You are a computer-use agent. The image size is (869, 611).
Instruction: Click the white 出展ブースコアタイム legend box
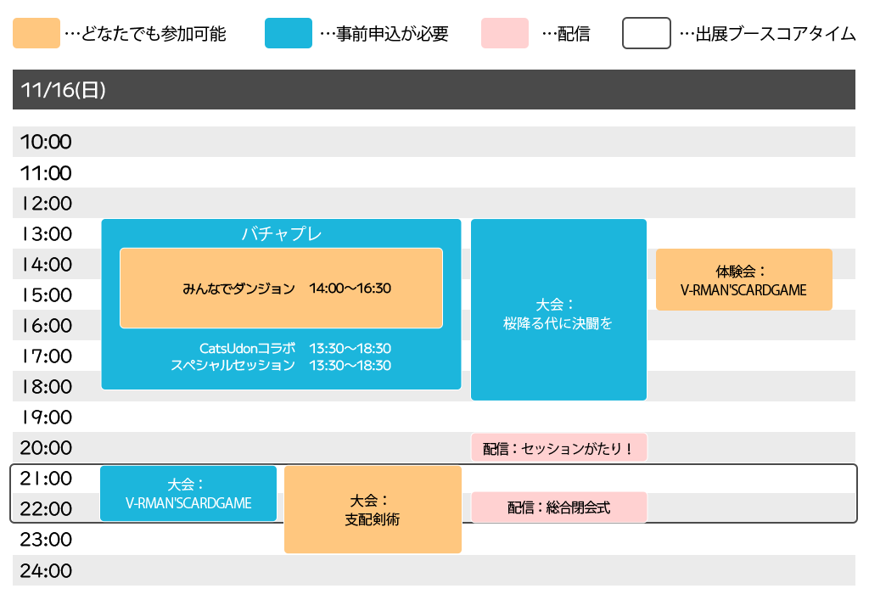tap(647, 34)
